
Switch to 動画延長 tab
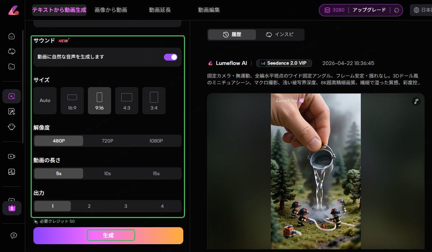[x=160, y=10]
